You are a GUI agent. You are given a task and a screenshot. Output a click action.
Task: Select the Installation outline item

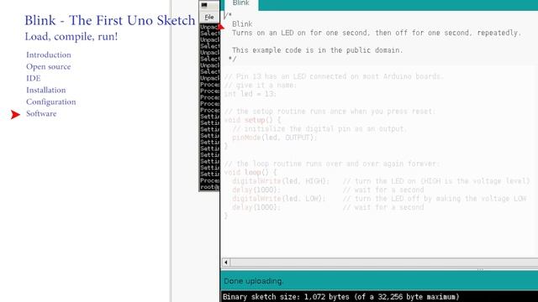point(46,90)
